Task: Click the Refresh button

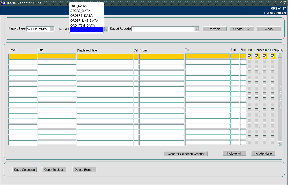Action: [214, 29]
